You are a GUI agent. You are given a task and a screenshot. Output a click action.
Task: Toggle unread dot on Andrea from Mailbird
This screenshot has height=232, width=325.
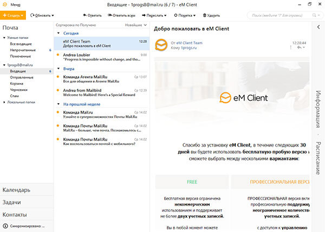[x=58, y=90]
